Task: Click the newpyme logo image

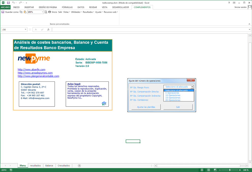Action: click(34, 58)
